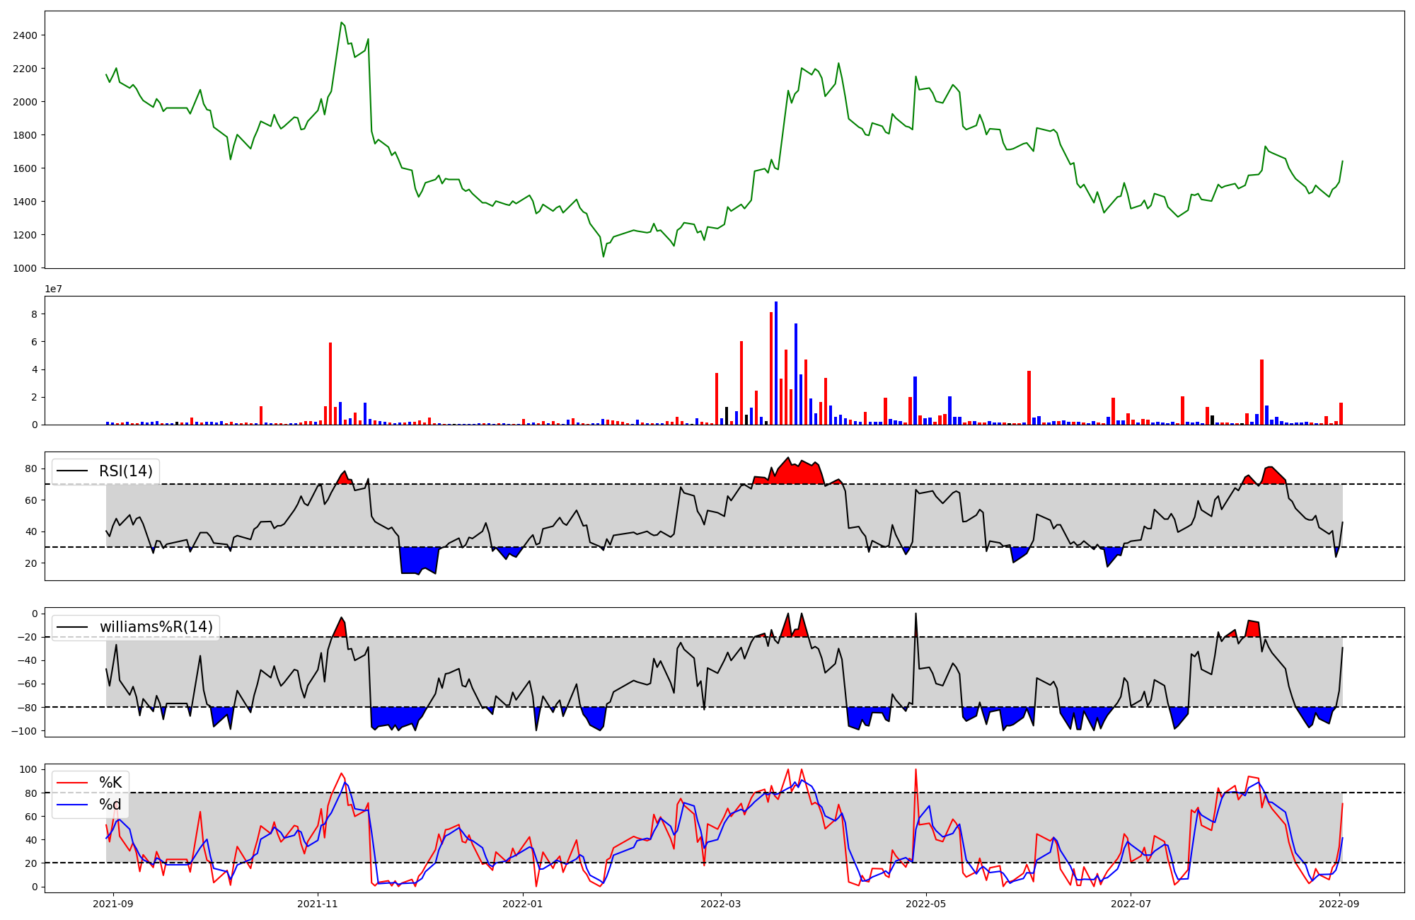Click the 2022-07 x-axis date label
The height and width of the screenshot is (920, 1415).
(1131, 904)
